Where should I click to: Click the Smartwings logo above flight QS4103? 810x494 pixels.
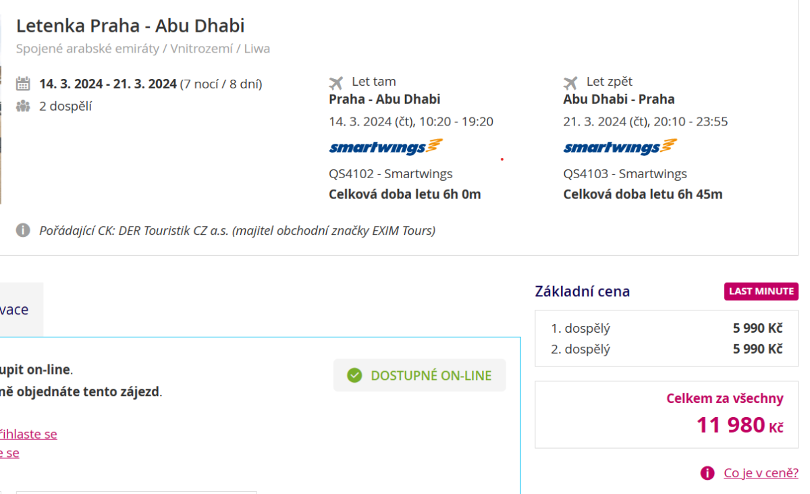click(620, 147)
